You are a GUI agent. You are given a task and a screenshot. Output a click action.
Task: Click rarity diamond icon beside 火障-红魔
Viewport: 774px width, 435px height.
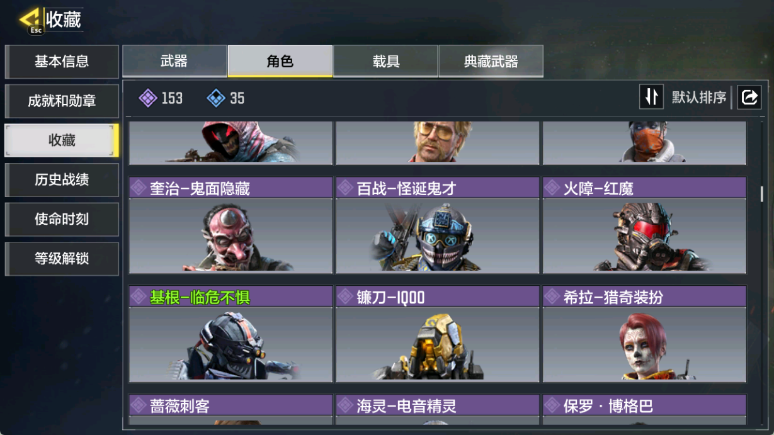(x=552, y=188)
